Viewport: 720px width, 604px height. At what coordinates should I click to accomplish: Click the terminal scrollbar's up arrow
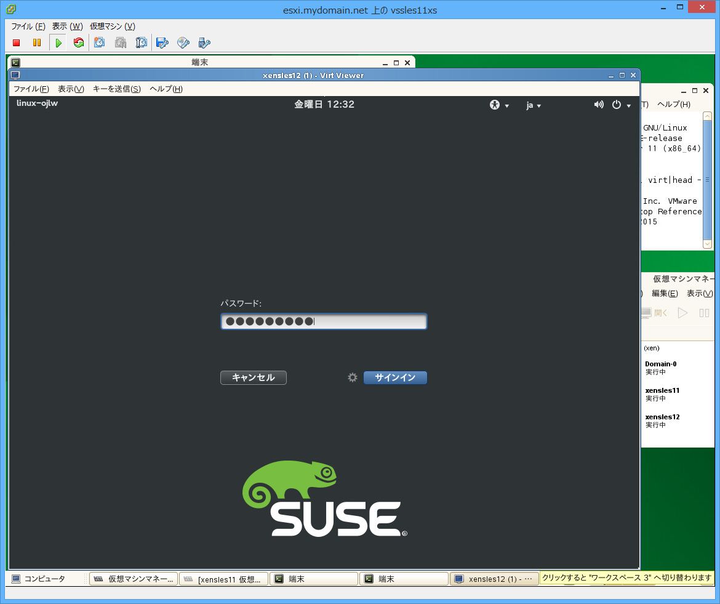coord(707,116)
